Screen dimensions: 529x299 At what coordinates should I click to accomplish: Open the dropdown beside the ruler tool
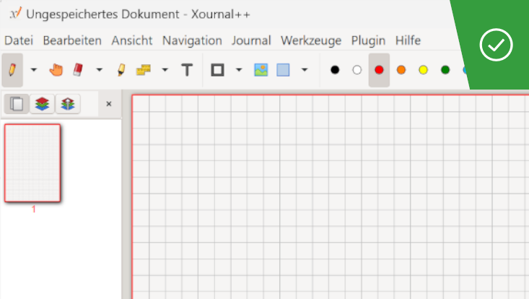[165, 70]
